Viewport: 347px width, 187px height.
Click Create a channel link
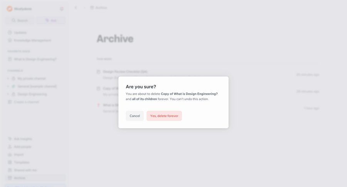(x=26, y=102)
